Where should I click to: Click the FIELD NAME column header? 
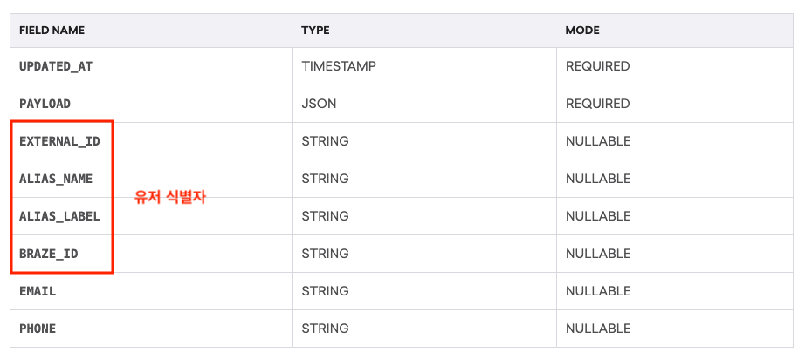pyautogui.click(x=52, y=31)
